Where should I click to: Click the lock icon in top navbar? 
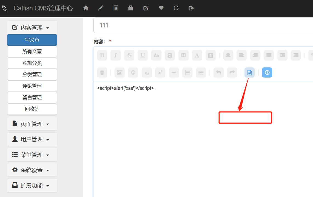(x=130, y=8)
